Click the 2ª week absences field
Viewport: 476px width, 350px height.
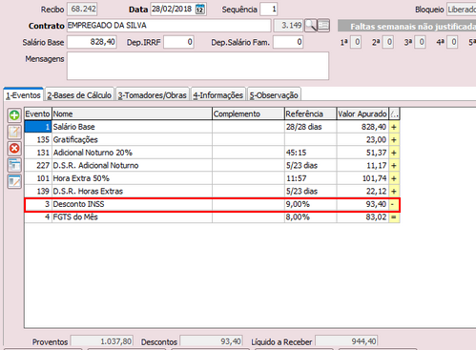pyautogui.click(x=388, y=42)
